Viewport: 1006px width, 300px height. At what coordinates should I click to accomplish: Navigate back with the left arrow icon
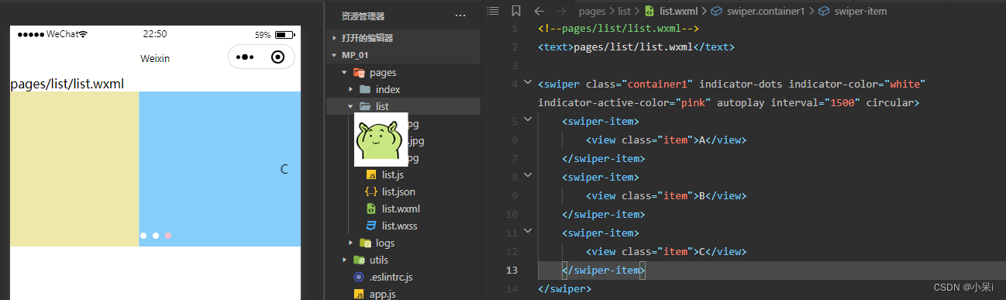(539, 11)
